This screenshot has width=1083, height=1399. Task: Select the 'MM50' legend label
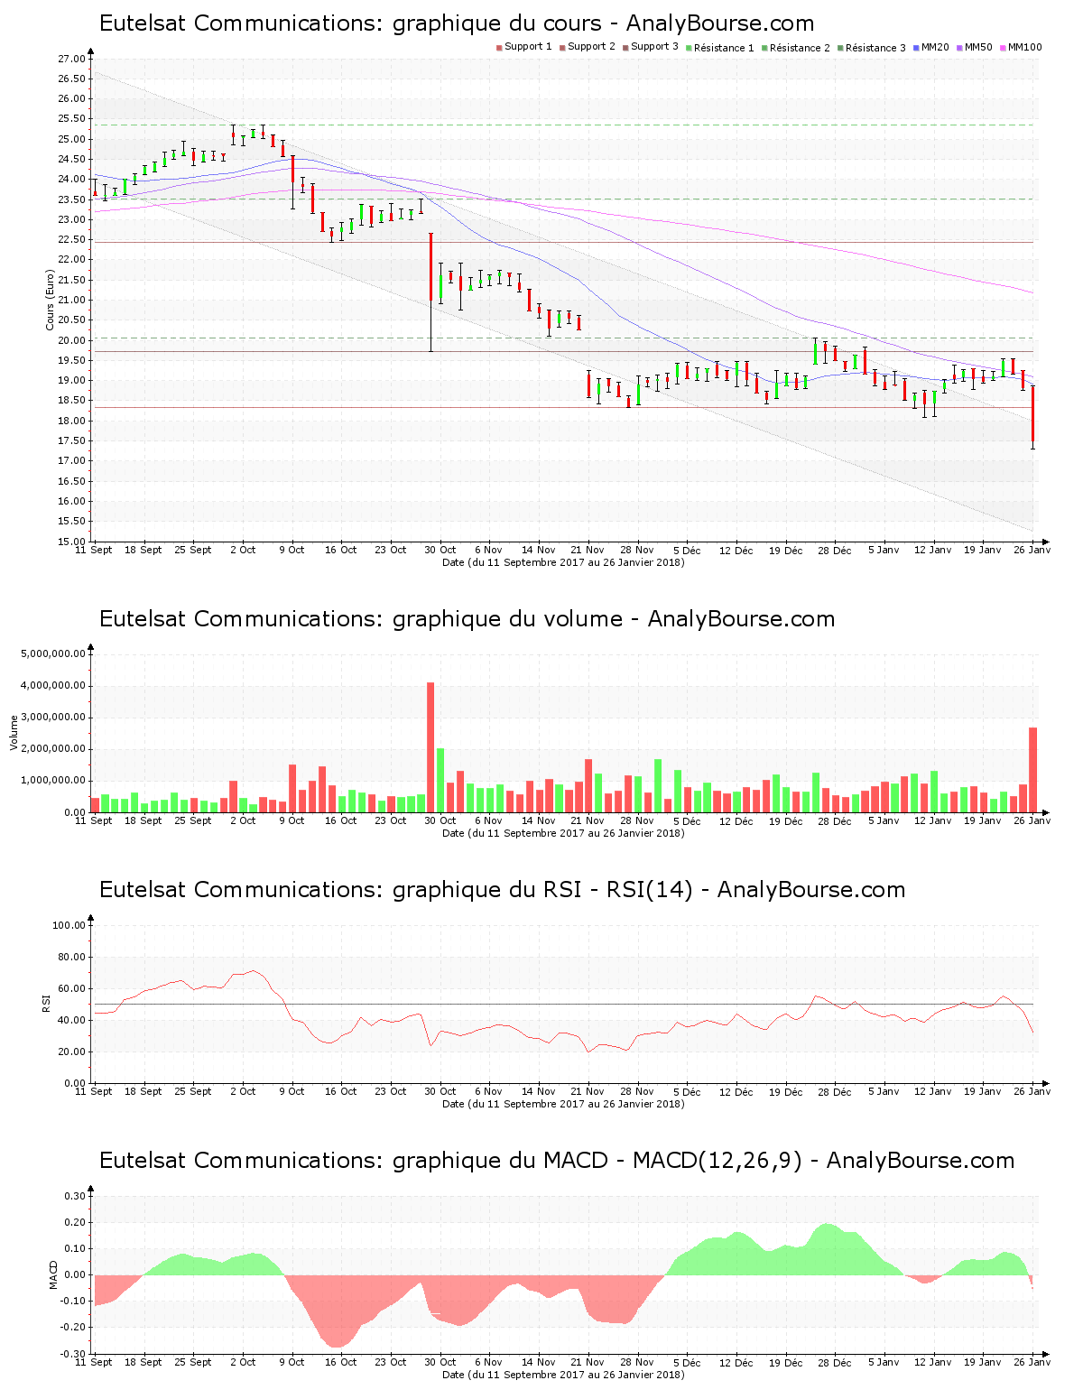coord(978,47)
